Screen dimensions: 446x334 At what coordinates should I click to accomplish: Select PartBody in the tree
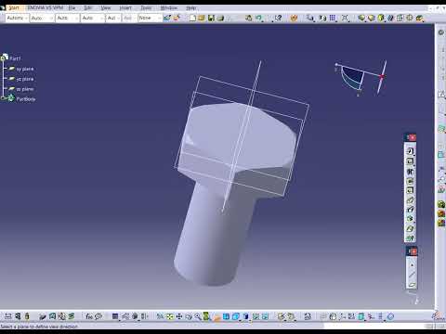coord(26,99)
